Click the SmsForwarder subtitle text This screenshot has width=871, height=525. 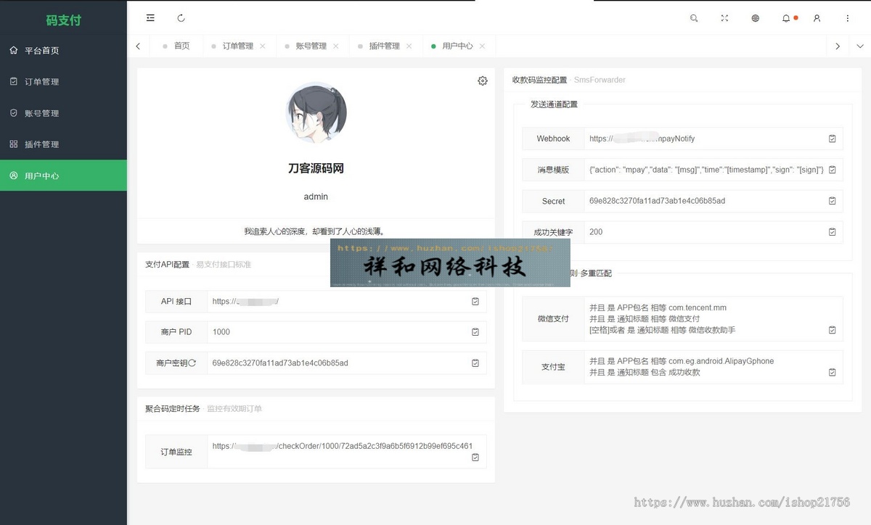[x=600, y=80]
